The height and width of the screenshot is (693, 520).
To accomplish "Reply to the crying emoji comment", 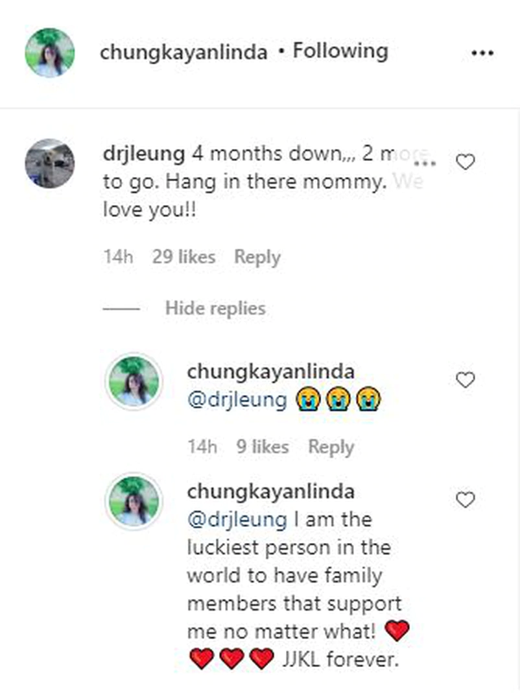I will 331,447.
